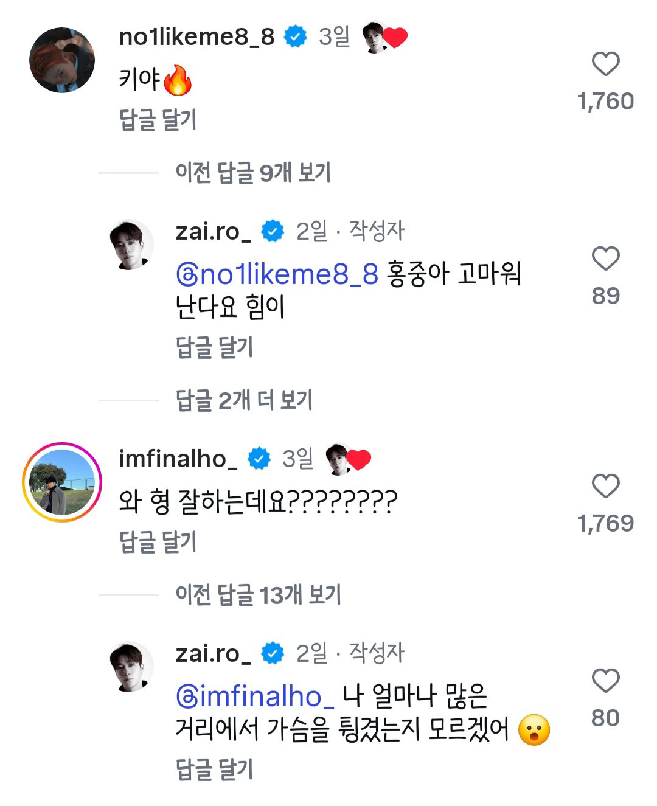Tap zai.ro_ avatar on second reply

tap(131, 665)
